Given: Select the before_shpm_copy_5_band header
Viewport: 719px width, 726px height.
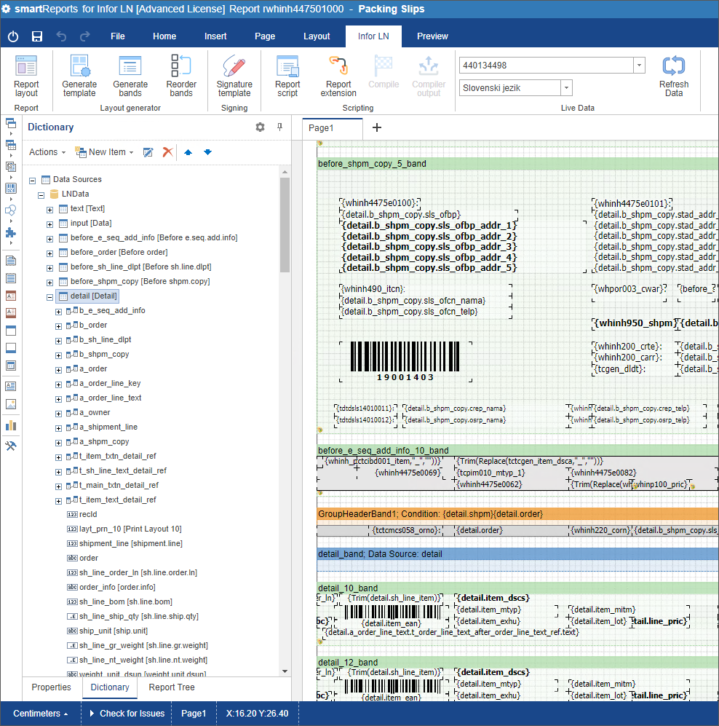Looking at the screenshot, I should click(517, 163).
